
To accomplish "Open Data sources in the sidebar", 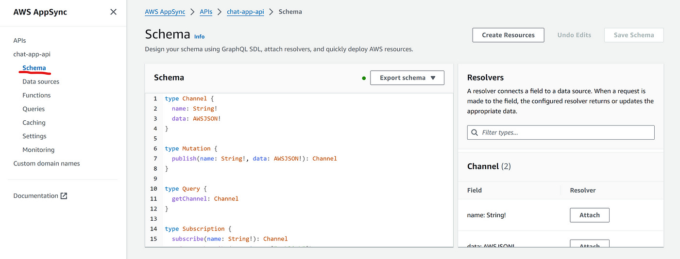I will pyautogui.click(x=41, y=81).
